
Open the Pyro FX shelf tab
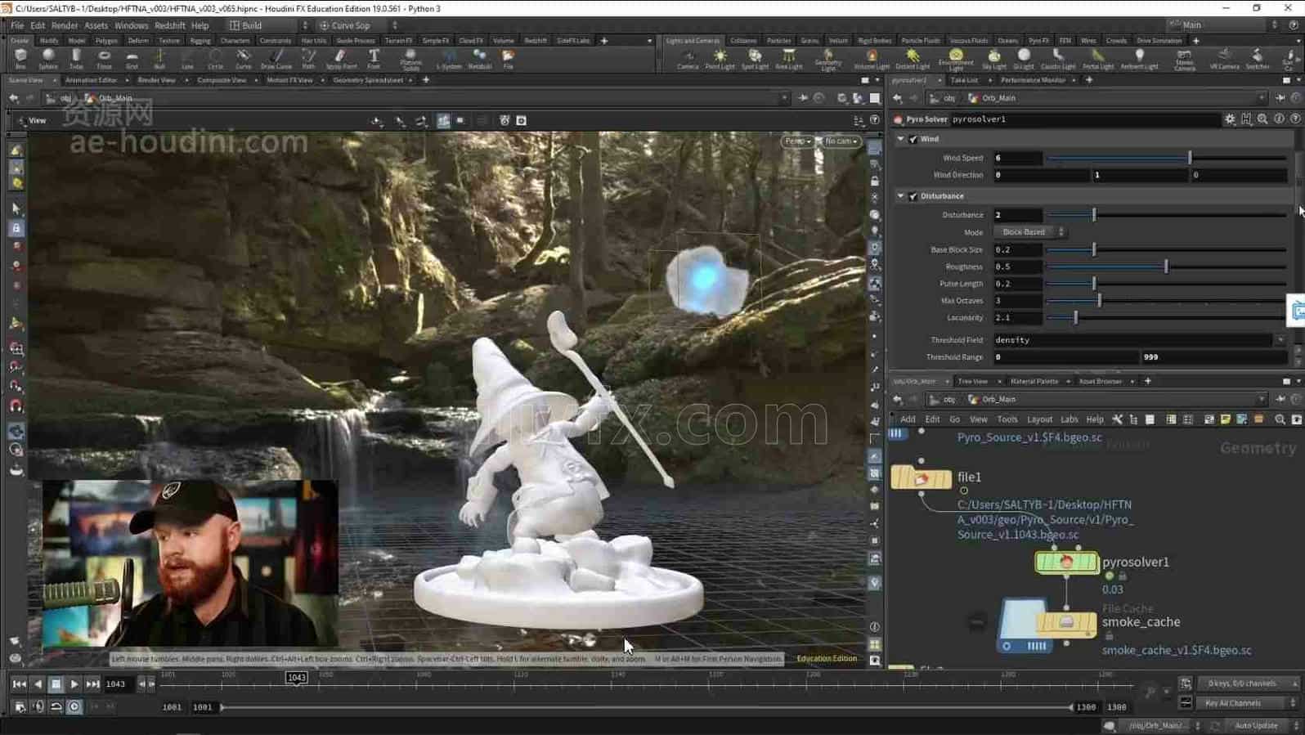point(1038,40)
